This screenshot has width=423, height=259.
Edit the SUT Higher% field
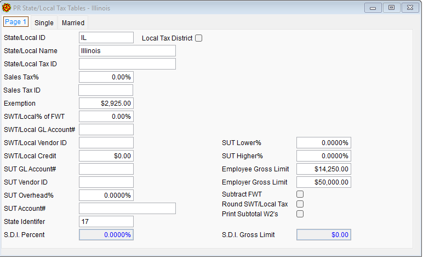point(324,156)
